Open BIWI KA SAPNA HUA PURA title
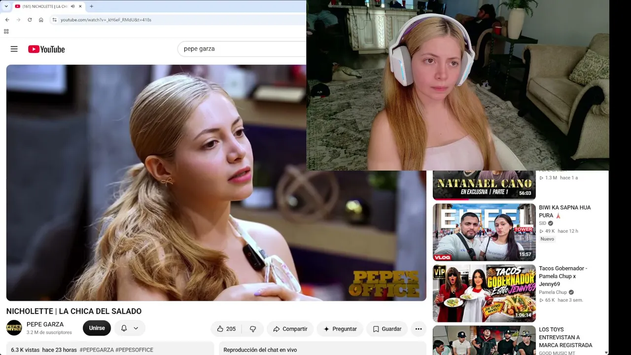The width and height of the screenshot is (631, 355). [565, 212]
